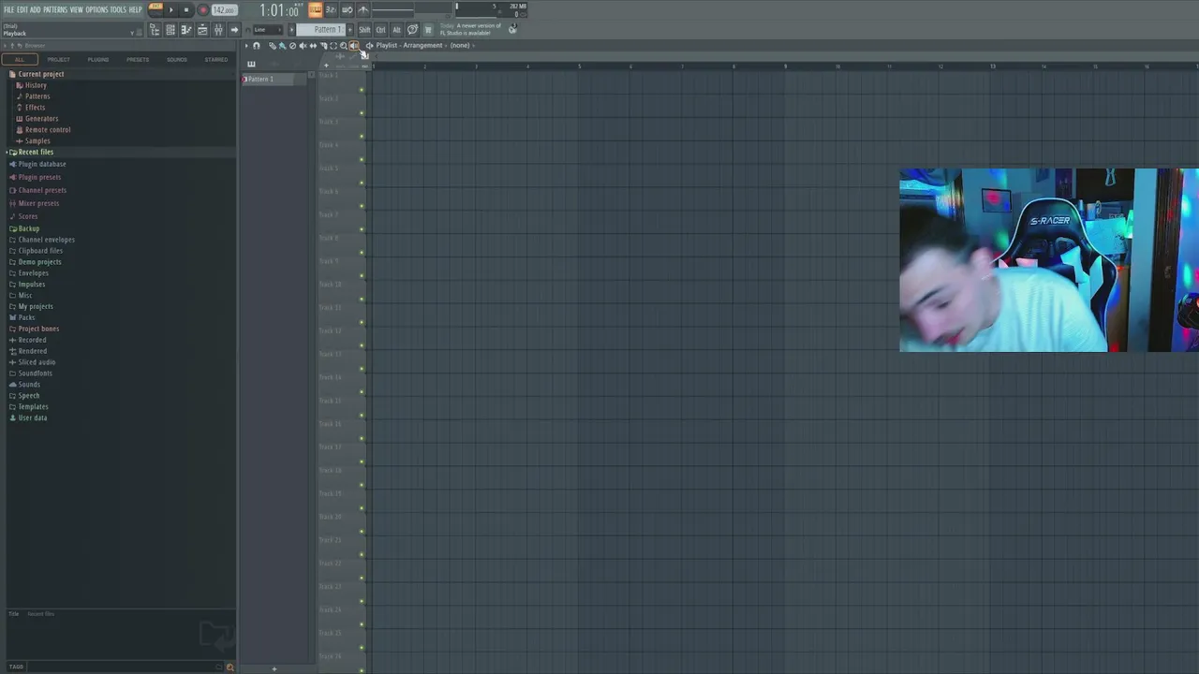The height and width of the screenshot is (674, 1199).
Task: Click the piano keys icon in picker panel
Action: 251,64
